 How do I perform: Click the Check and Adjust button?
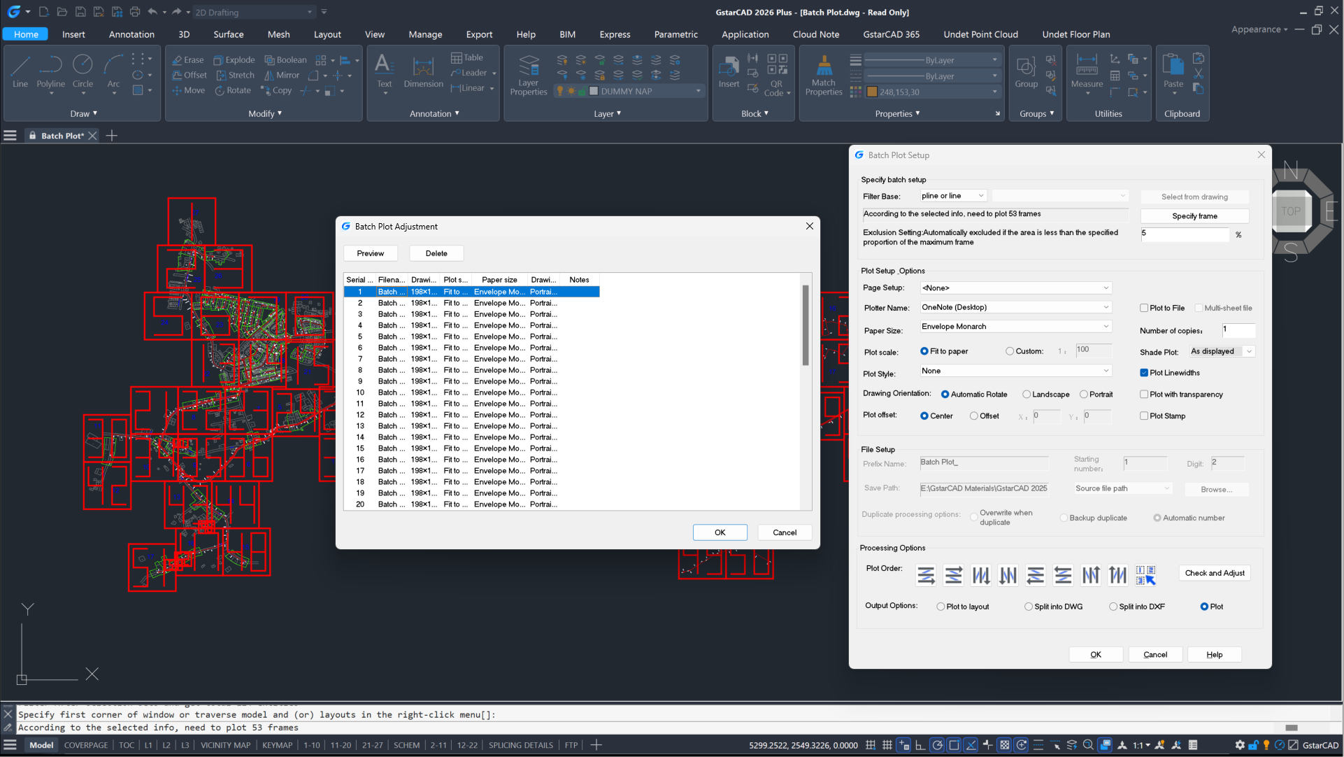[1214, 573]
